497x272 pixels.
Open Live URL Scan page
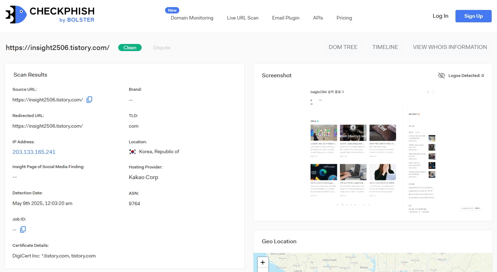pyautogui.click(x=243, y=18)
